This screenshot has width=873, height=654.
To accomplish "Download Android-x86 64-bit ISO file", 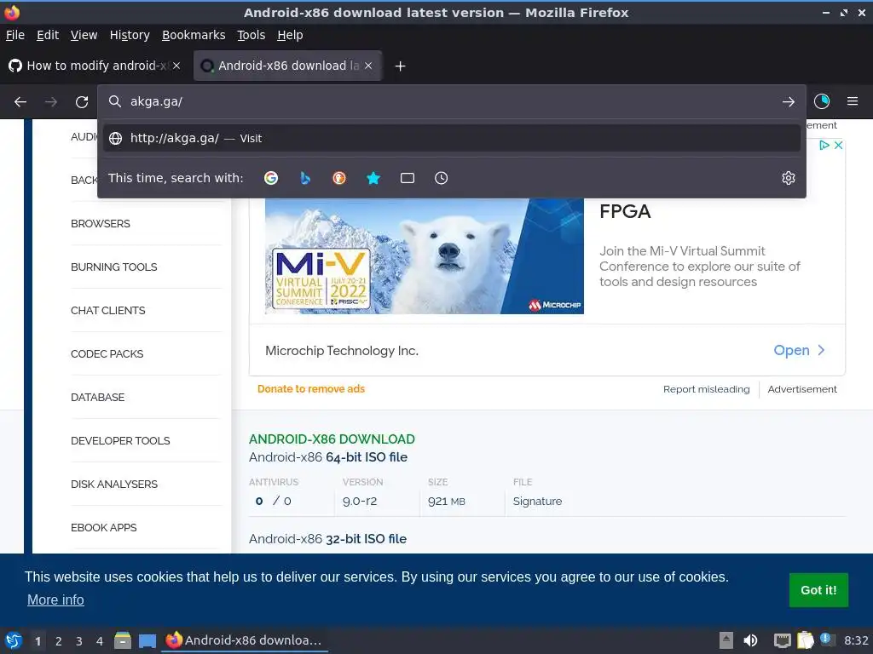I will click(x=328, y=457).
